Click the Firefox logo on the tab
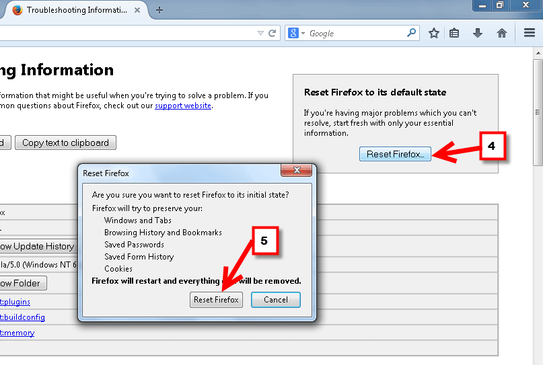This screenshot has height=365, width=543. coord(17,10)
